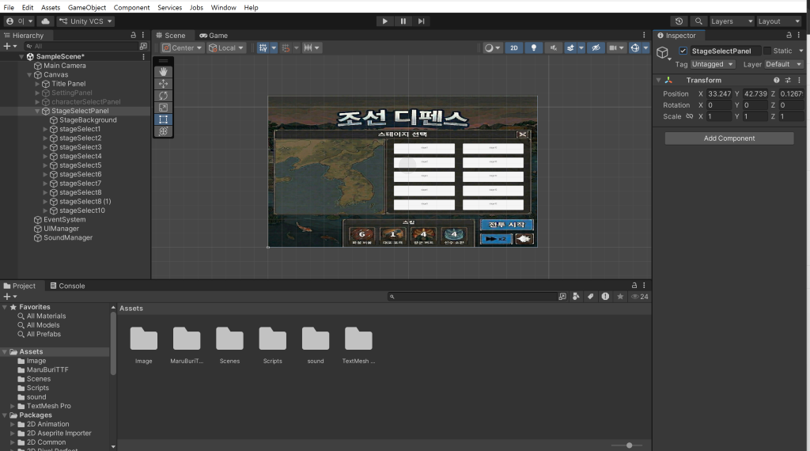Screen dimensions: 810x451
Task: Select the Scale tool
Action: pos(163,108)
